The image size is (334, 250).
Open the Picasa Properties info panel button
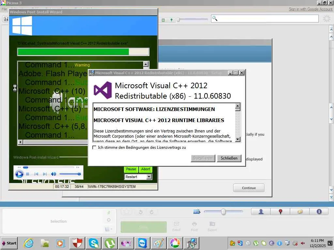pyautogui.click(x=319, y=212)
